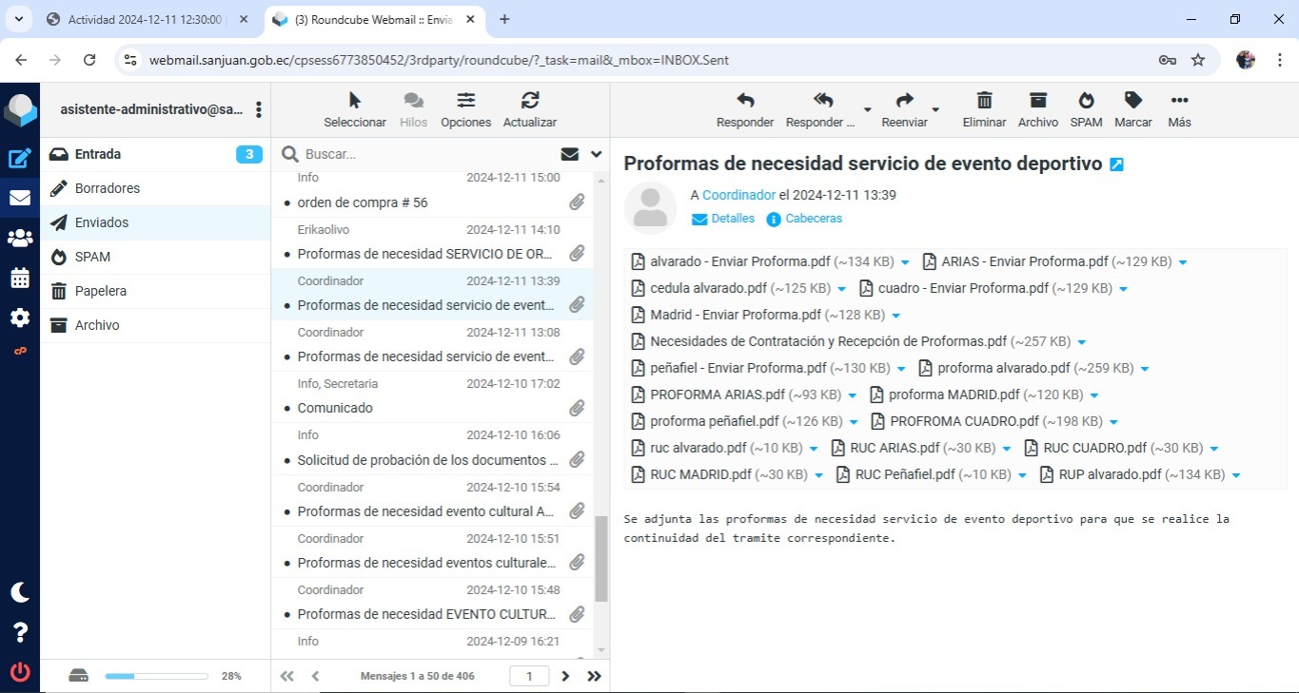Open contacts from left sidebar
This screenshot has height=693, width=1299.
pos(20,239)
